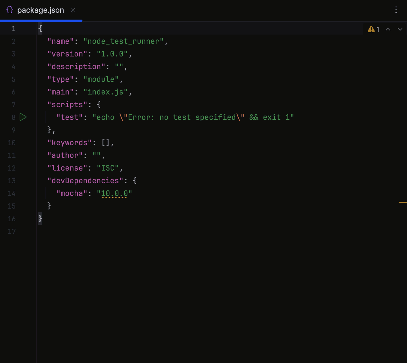Viewport: 407px width, 363px height.
Task: Jump to next warning using the down chevron
Action: [400, 29]
